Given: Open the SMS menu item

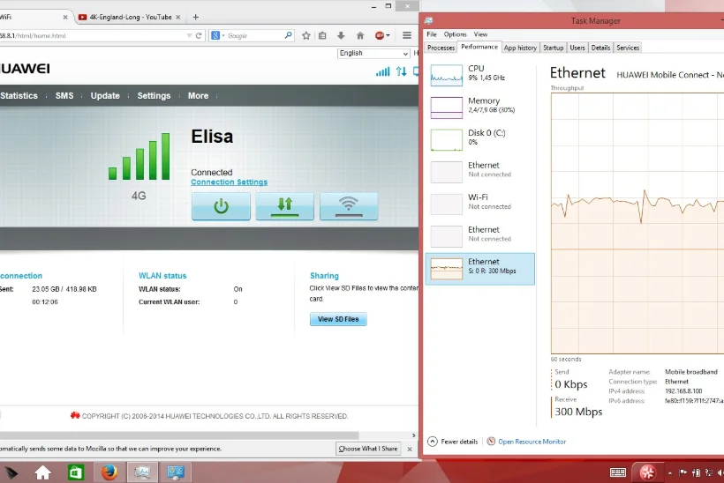Looking at the screenshot, I should (x=64, y=96).
